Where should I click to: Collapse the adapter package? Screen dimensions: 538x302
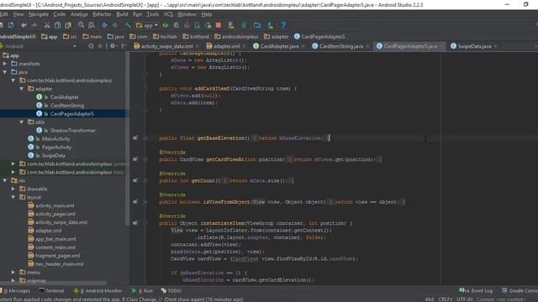[x=22, y=89]
